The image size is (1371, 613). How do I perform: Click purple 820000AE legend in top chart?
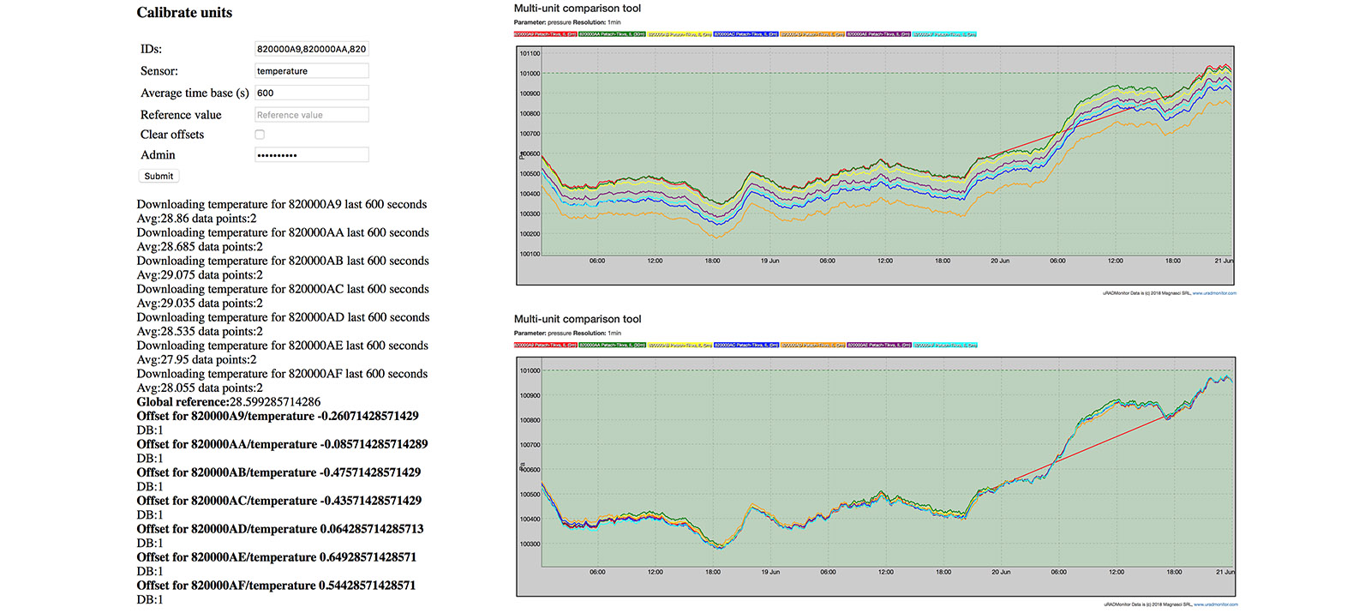pos(879,34)
